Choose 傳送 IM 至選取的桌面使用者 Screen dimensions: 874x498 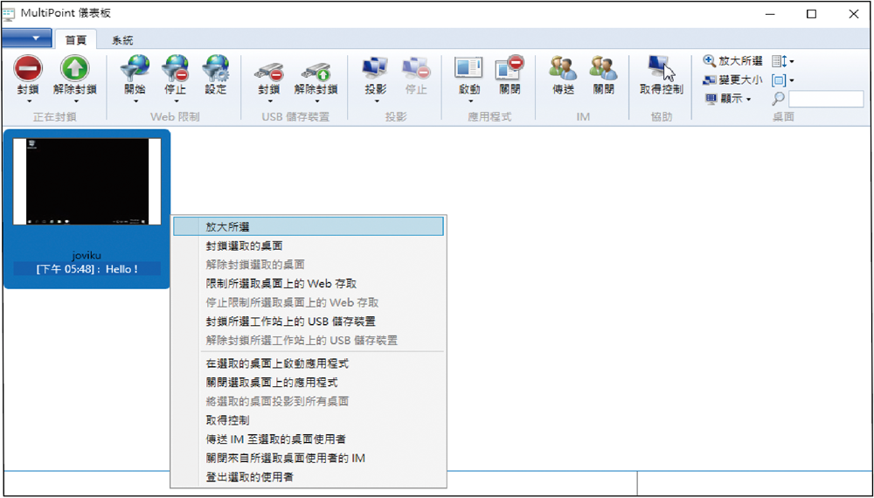tap(309, 439)
